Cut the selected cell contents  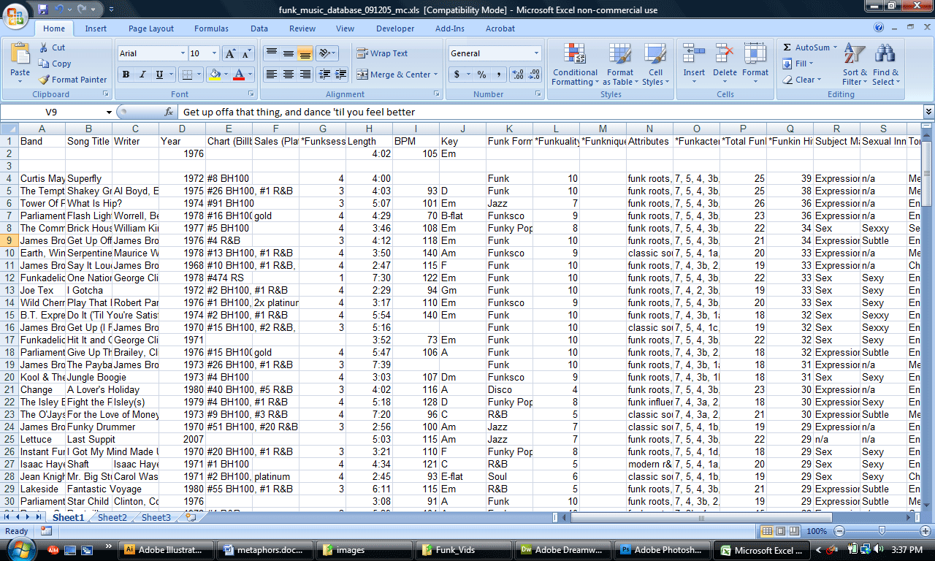coord(52,47)
